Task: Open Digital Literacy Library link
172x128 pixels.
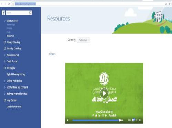Action: (x=16, y=74)
